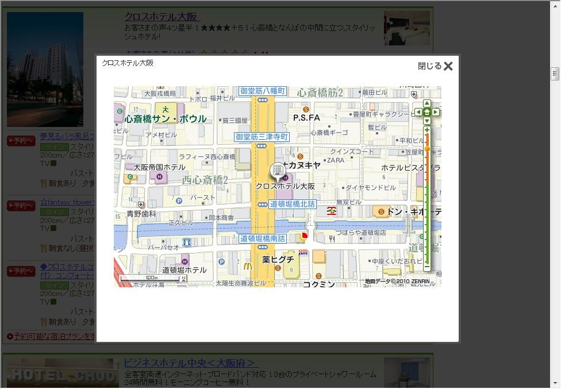The height and width of the screenshot is (389, 561).
Task: Click the 心斎橋サン・ボウル label
Action: pyautogui.click(x=166, y=119)
